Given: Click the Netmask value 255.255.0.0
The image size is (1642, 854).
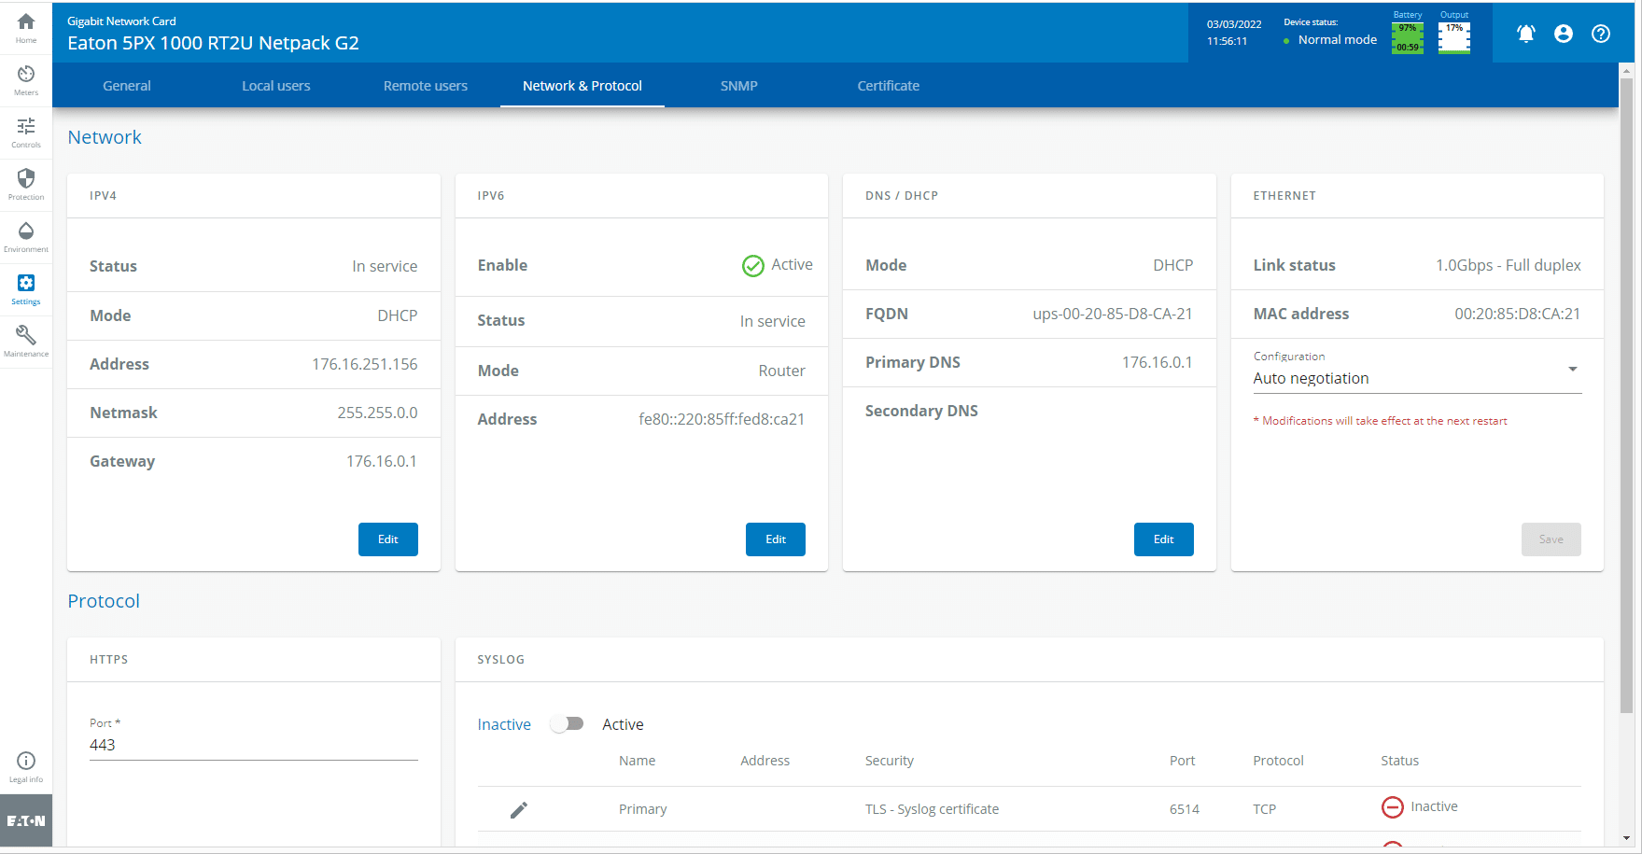Looking at the screenshot, I should [x=377, y=413].
